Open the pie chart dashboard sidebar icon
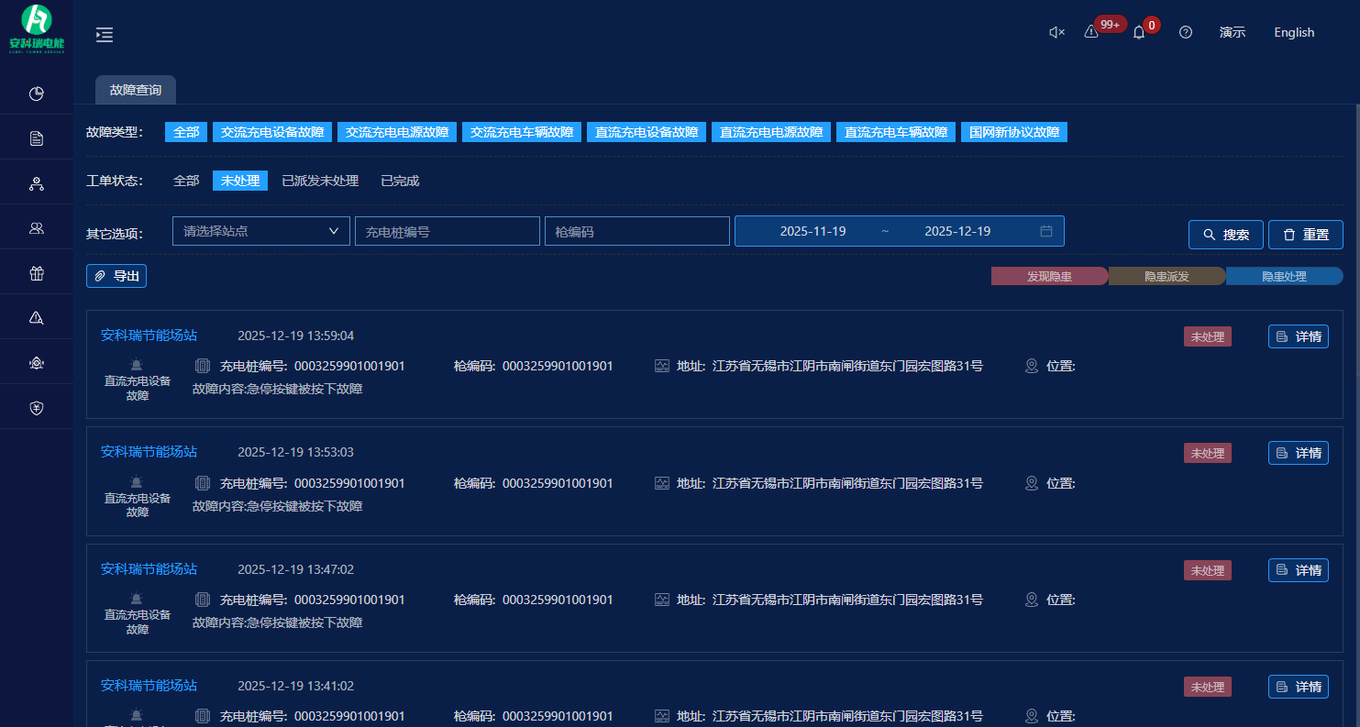1360x727 pixels. 37,94
